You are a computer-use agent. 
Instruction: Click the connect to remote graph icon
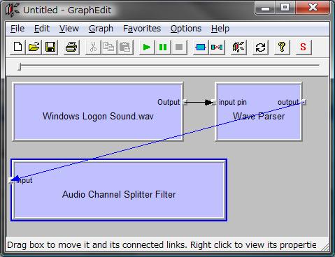[x=238, y=47]
